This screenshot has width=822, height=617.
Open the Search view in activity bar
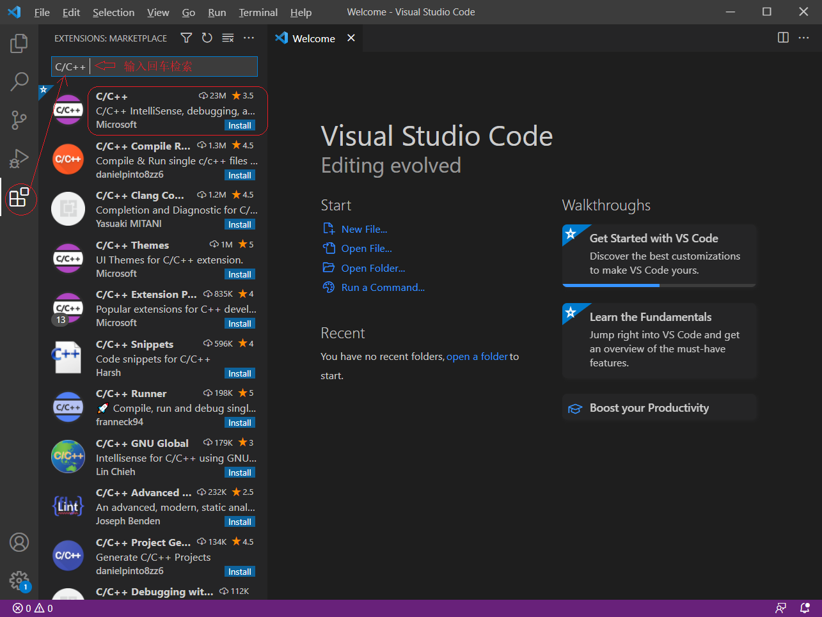(19, 81)
